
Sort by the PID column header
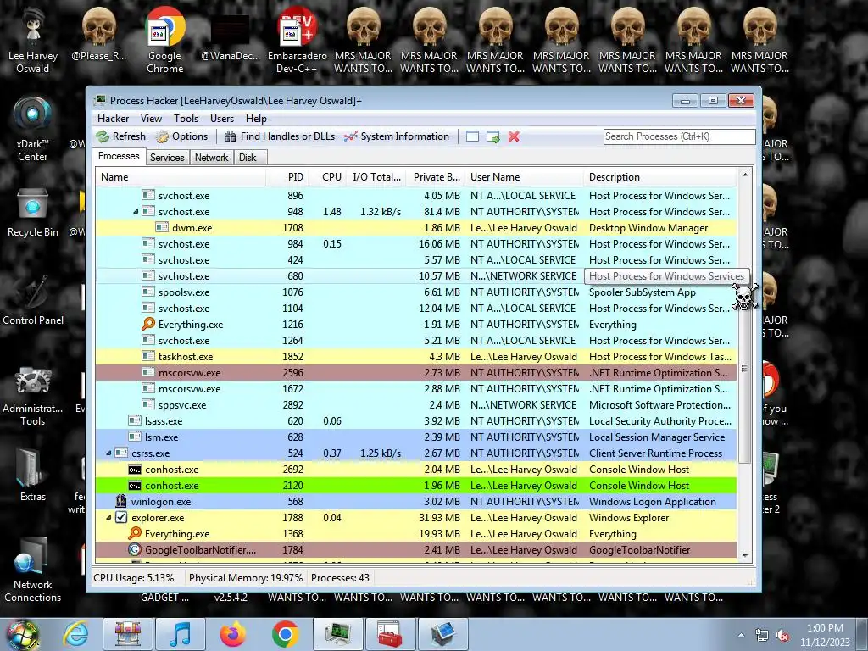tap(286, 177)
